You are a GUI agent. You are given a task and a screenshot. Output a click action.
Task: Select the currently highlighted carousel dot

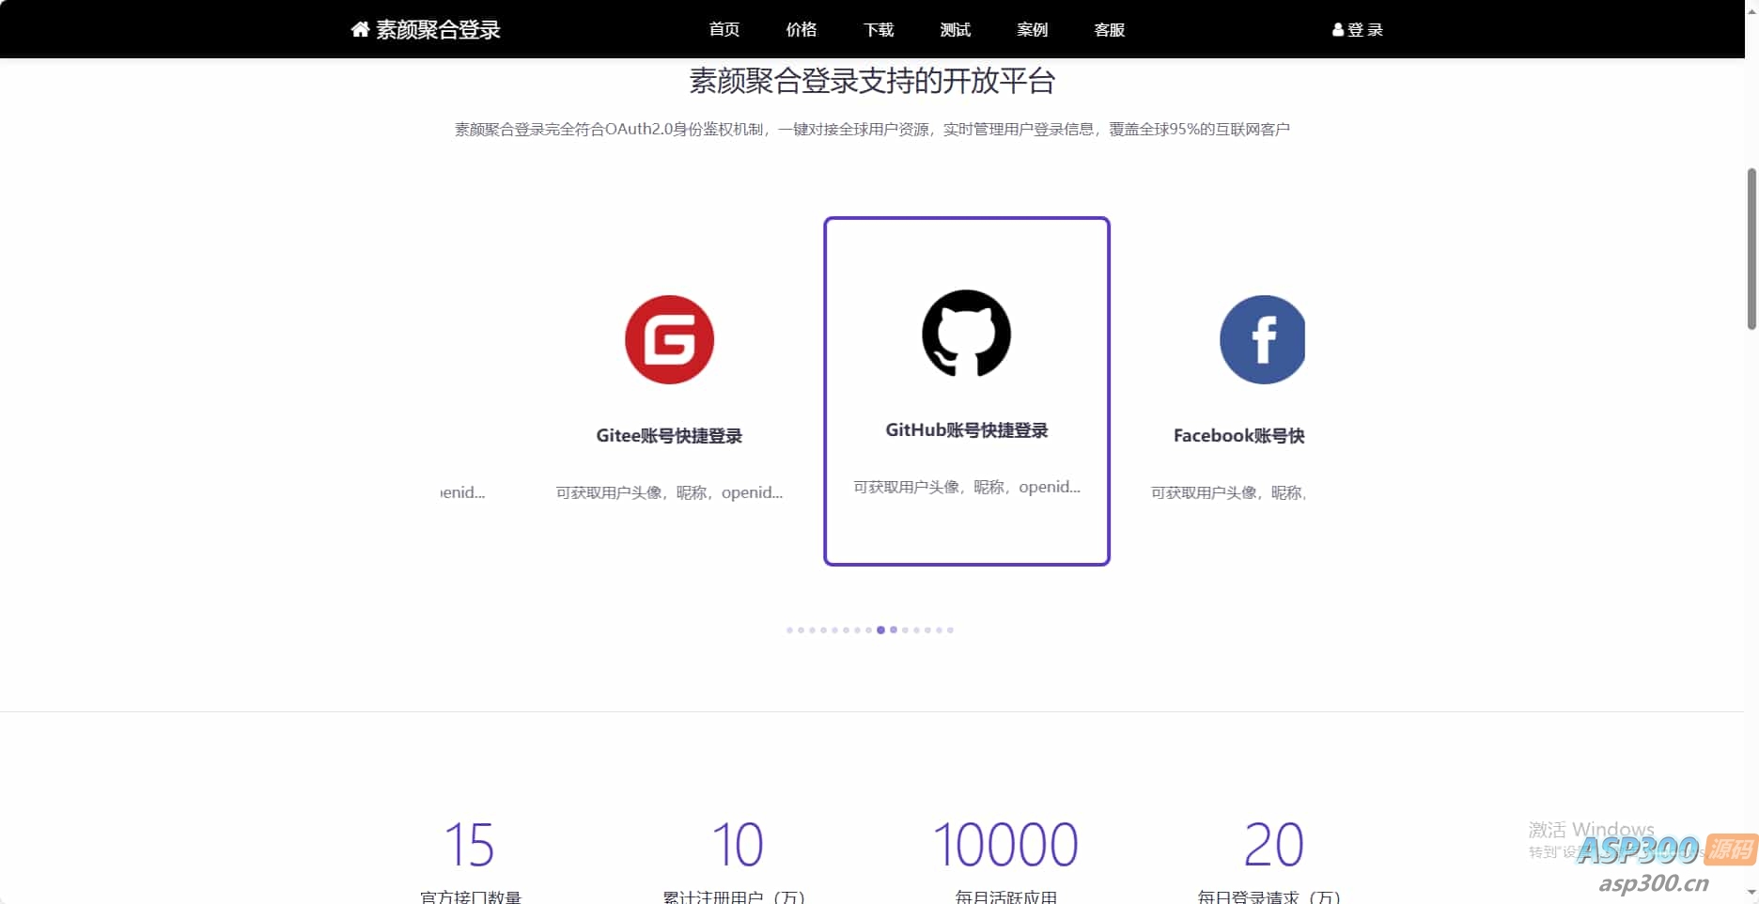(880, 631)
